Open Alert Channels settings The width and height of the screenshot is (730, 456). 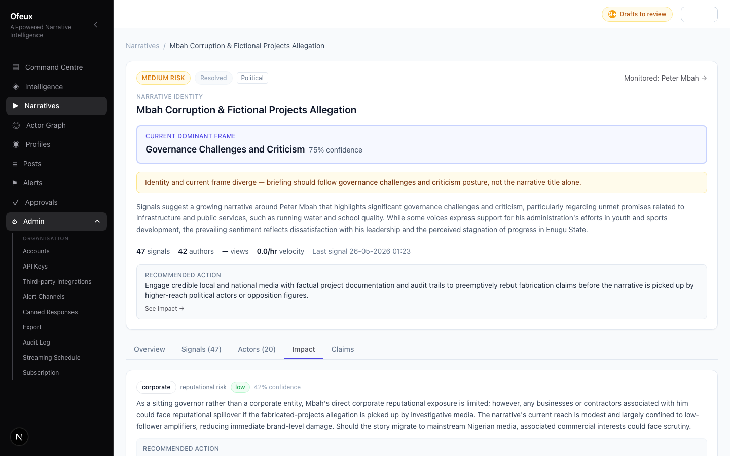click(x=44, y=297)
